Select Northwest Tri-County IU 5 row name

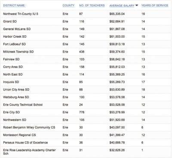(21, 14)
